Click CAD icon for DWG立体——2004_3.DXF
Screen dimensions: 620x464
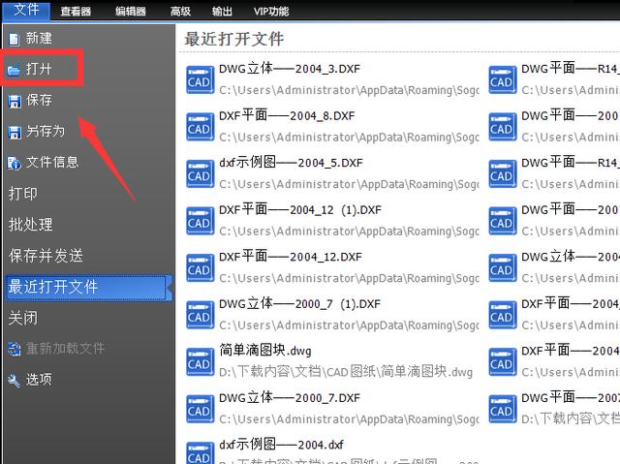[201, 80]
